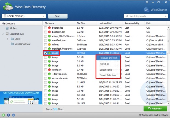Expand the Users folder tree node
170x118 pixels.
coord(8,39)
